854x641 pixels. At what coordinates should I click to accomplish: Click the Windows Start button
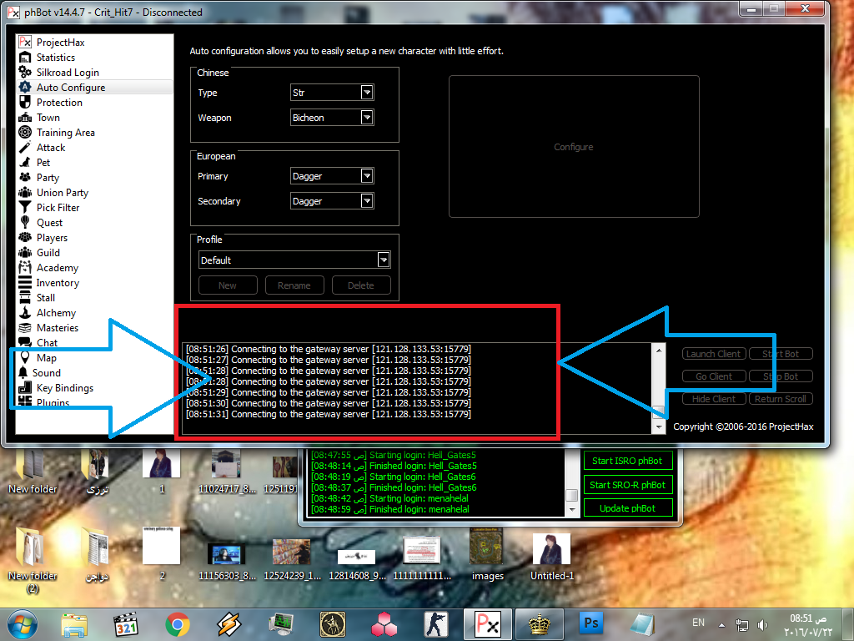pyautogui.click(x=23, y=624)
